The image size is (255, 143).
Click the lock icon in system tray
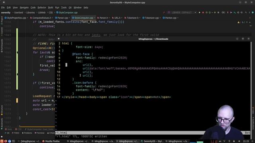click(234, 141)
